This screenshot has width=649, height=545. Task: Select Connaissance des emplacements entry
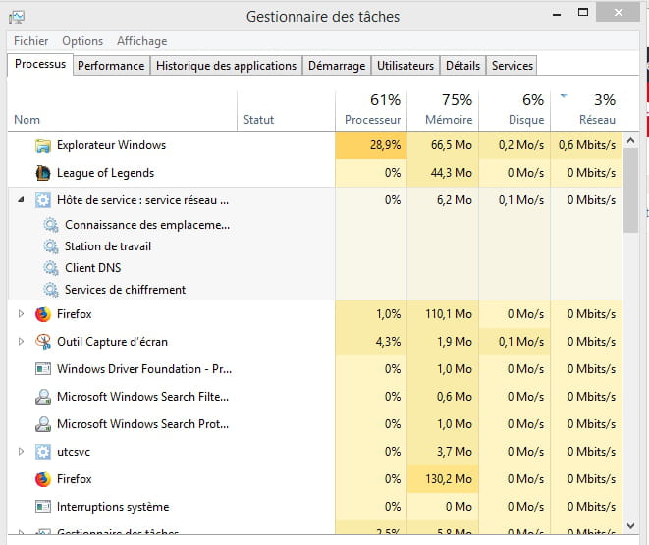(x=147, y=225)
